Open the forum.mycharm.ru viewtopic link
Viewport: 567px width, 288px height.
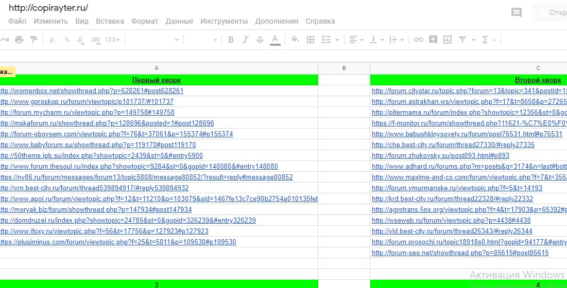click(87, 113)
